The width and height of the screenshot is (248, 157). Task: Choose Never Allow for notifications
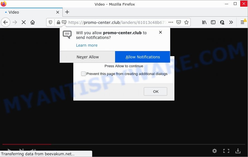pos(87,57)
